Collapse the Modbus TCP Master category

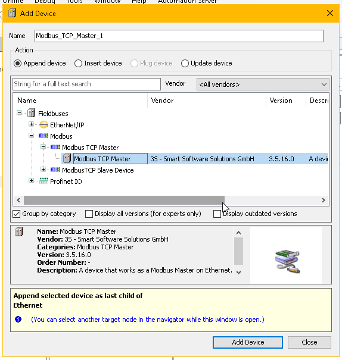pyautogui.click(x=43, y=146)
